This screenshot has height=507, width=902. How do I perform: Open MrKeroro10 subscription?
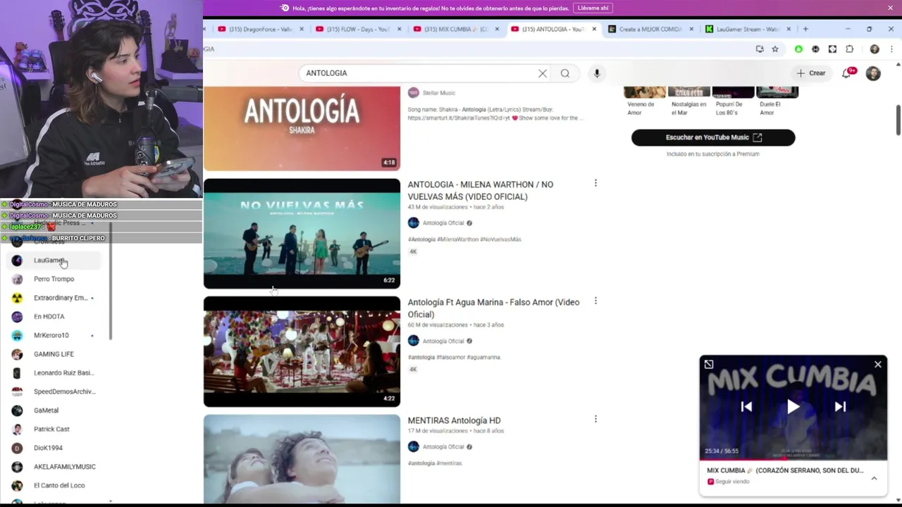(x=54, y=335)
